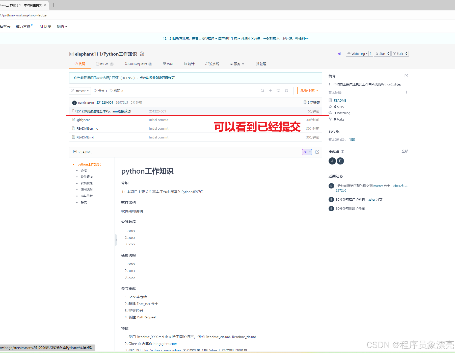This screenshot has width=455, height=353.
Task: Click 创建 release link
Action: (352, 139)
